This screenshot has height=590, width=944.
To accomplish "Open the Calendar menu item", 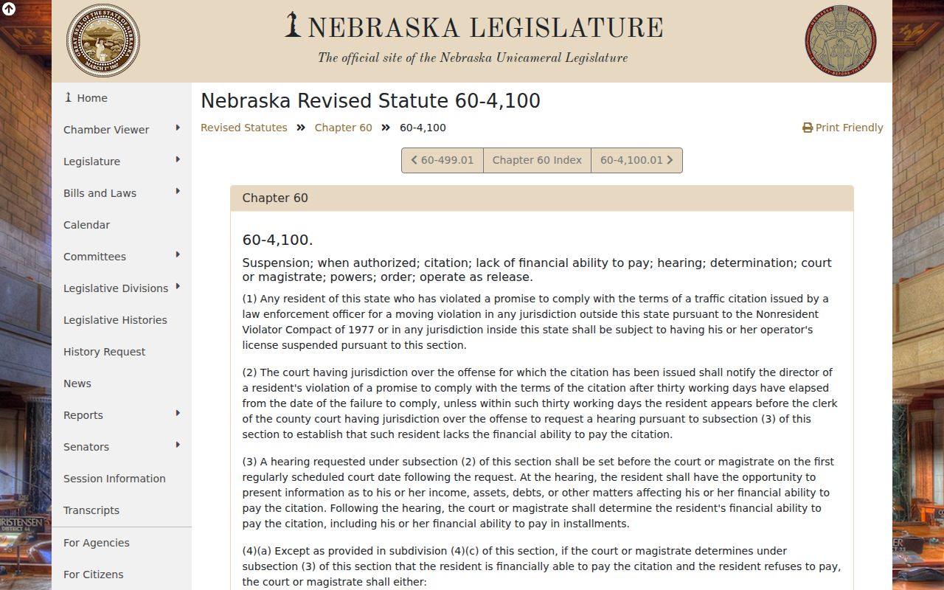I will point(122,225).
